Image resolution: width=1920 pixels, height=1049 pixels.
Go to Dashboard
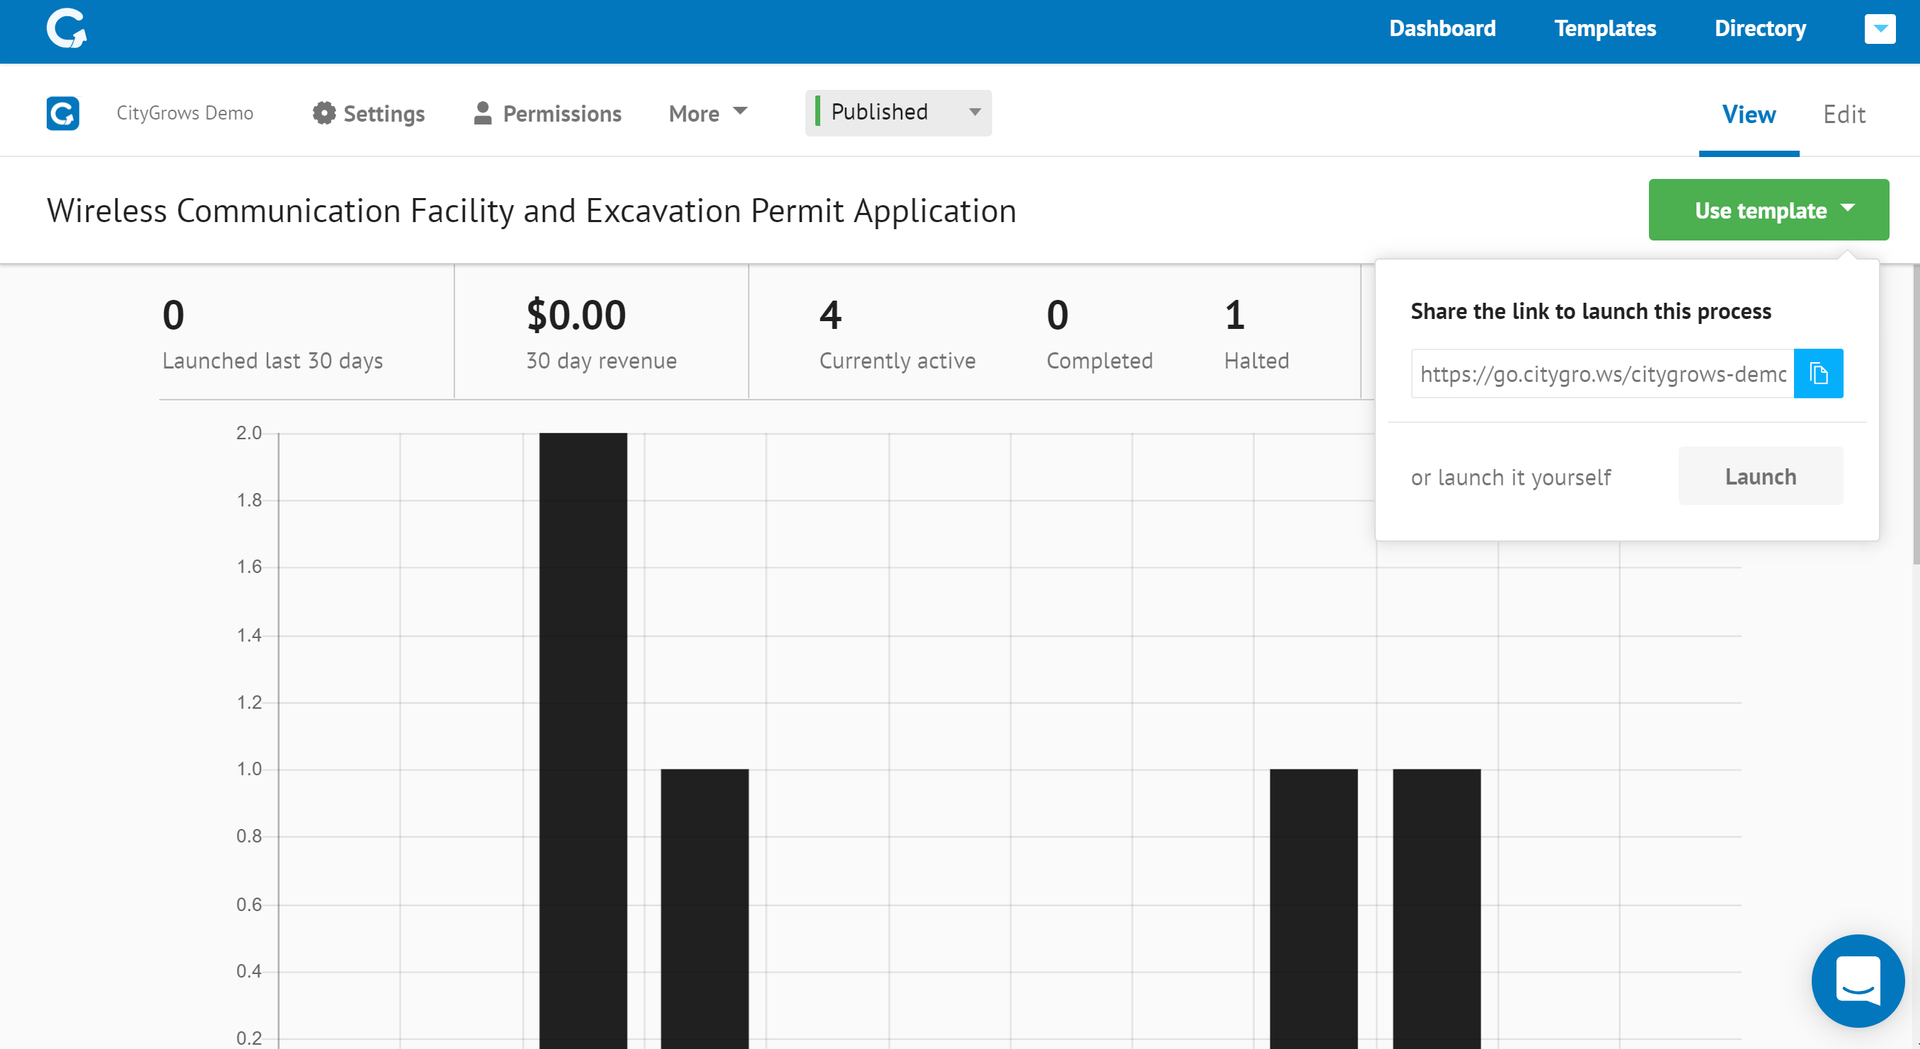coord(1442,28)
